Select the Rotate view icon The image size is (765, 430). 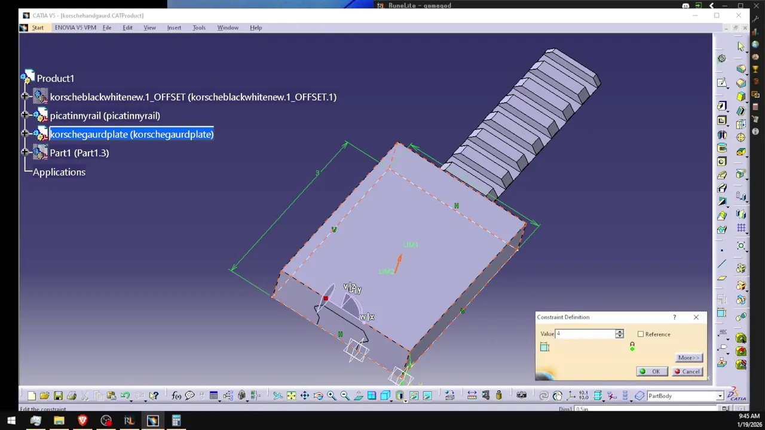[318, 395]
